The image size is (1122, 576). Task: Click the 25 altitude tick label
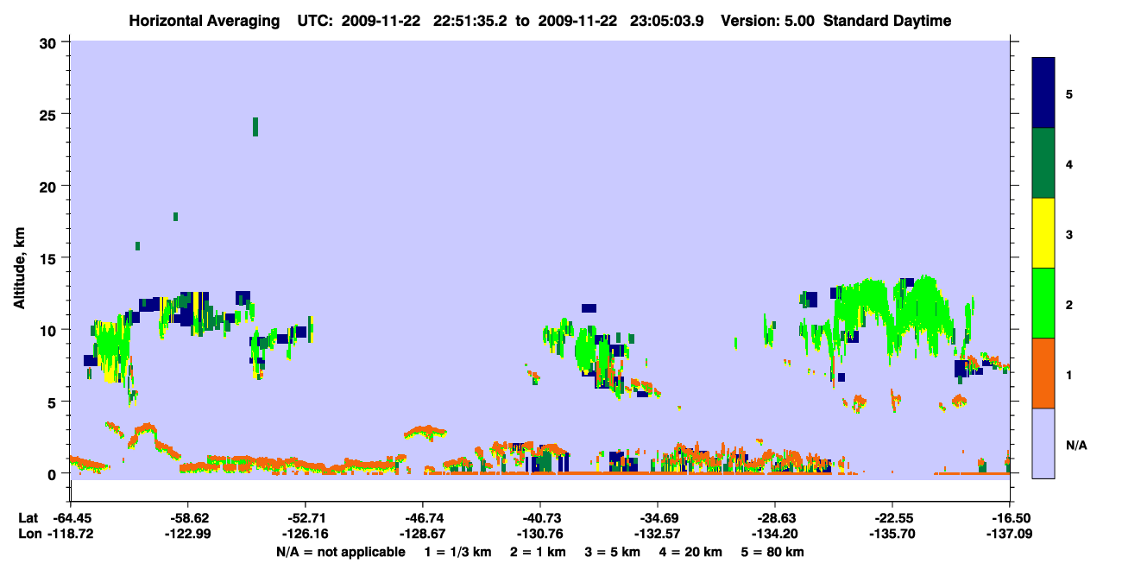point(50,114)
